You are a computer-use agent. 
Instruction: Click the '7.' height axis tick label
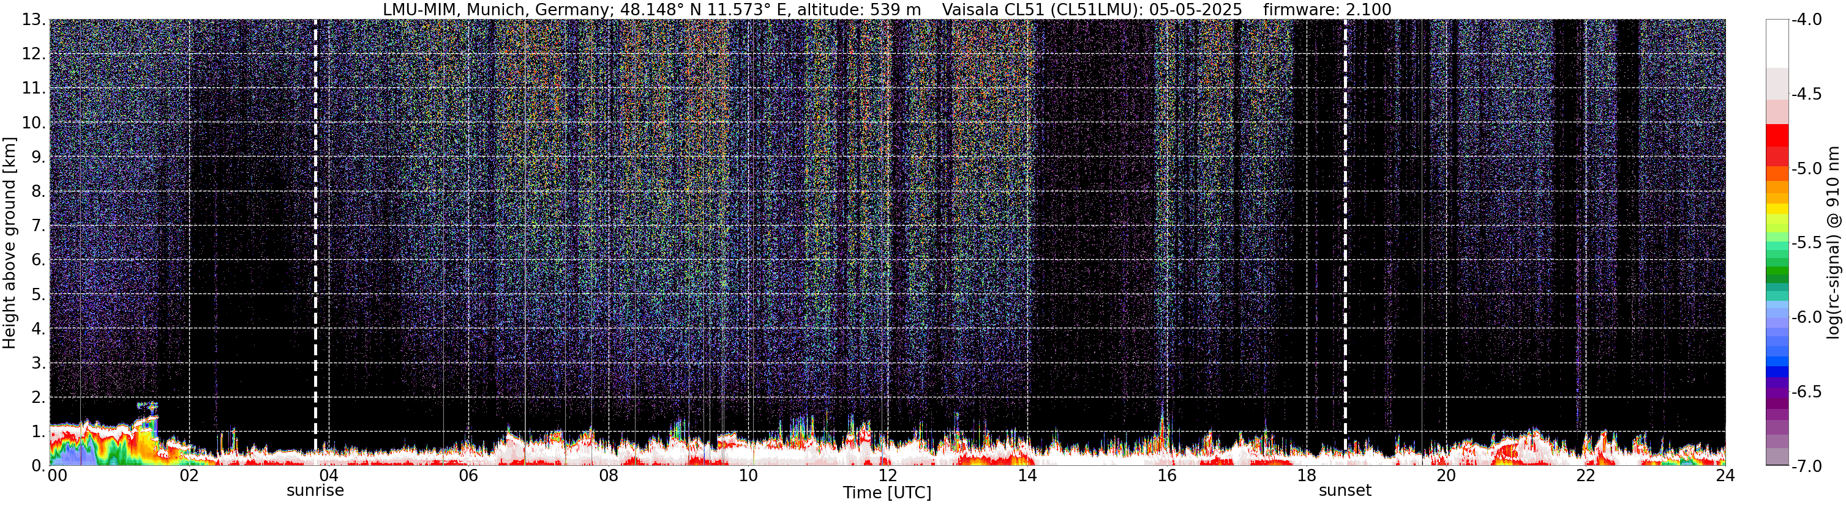click(38, 226)
